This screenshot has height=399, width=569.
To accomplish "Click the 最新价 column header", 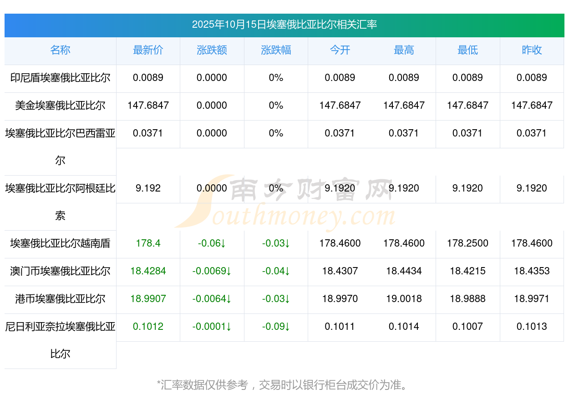I will (148, 51).
